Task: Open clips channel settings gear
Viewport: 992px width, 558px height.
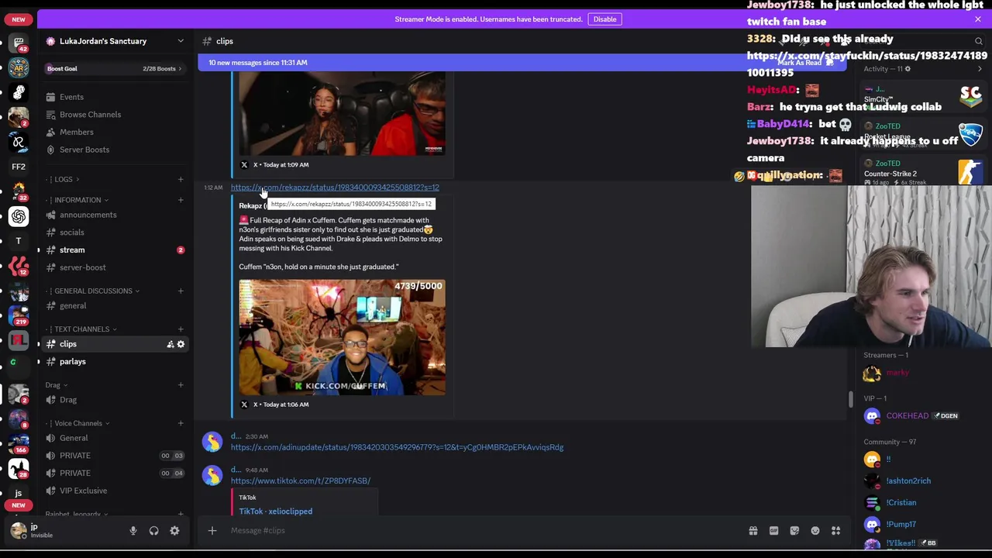Action: [x=181, y=344]
